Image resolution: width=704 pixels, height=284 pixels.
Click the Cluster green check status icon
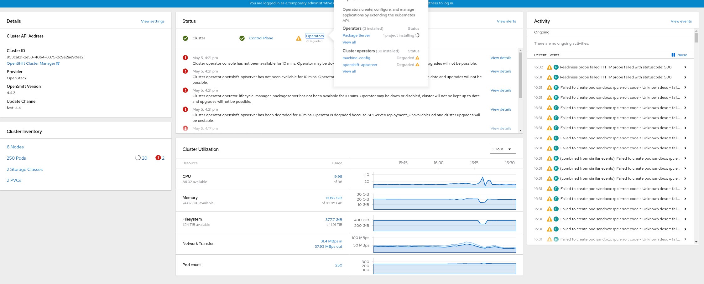185,38
